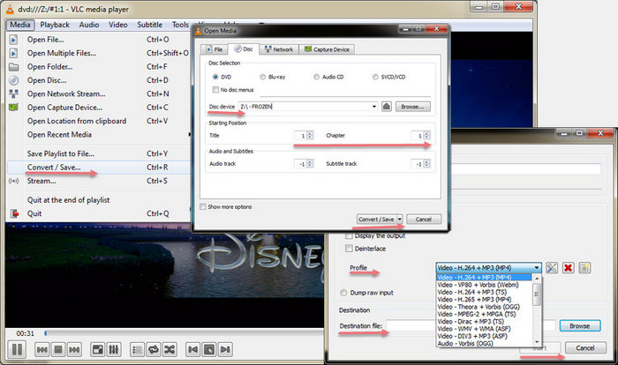Toggle the playlist view icon

click(137, 349)
